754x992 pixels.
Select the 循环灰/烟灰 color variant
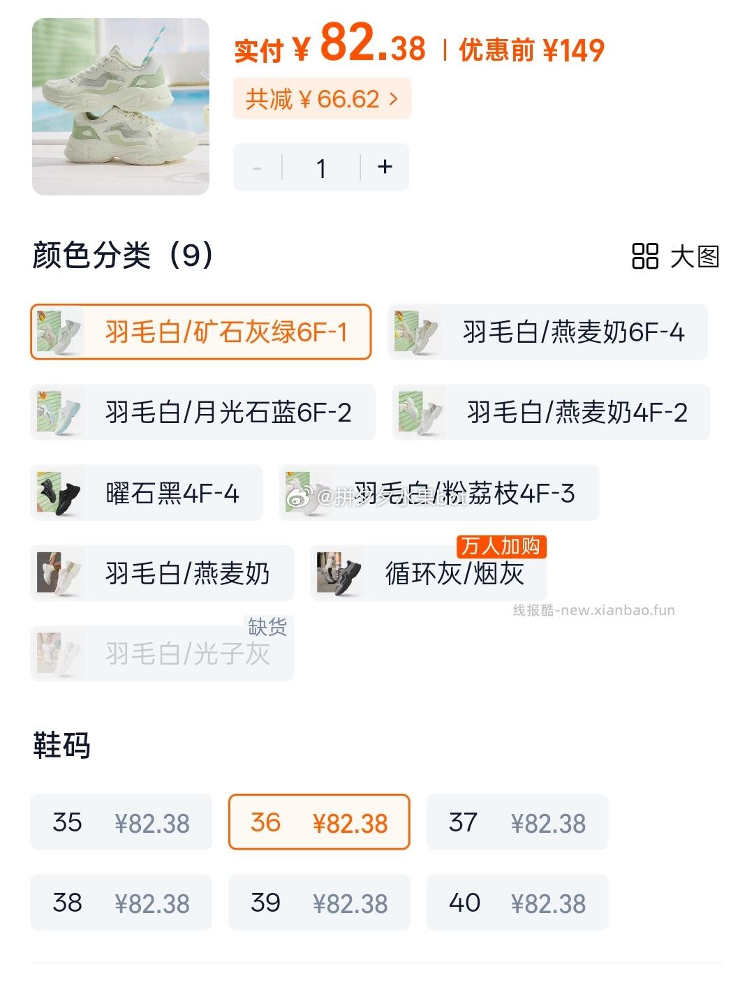429,573
